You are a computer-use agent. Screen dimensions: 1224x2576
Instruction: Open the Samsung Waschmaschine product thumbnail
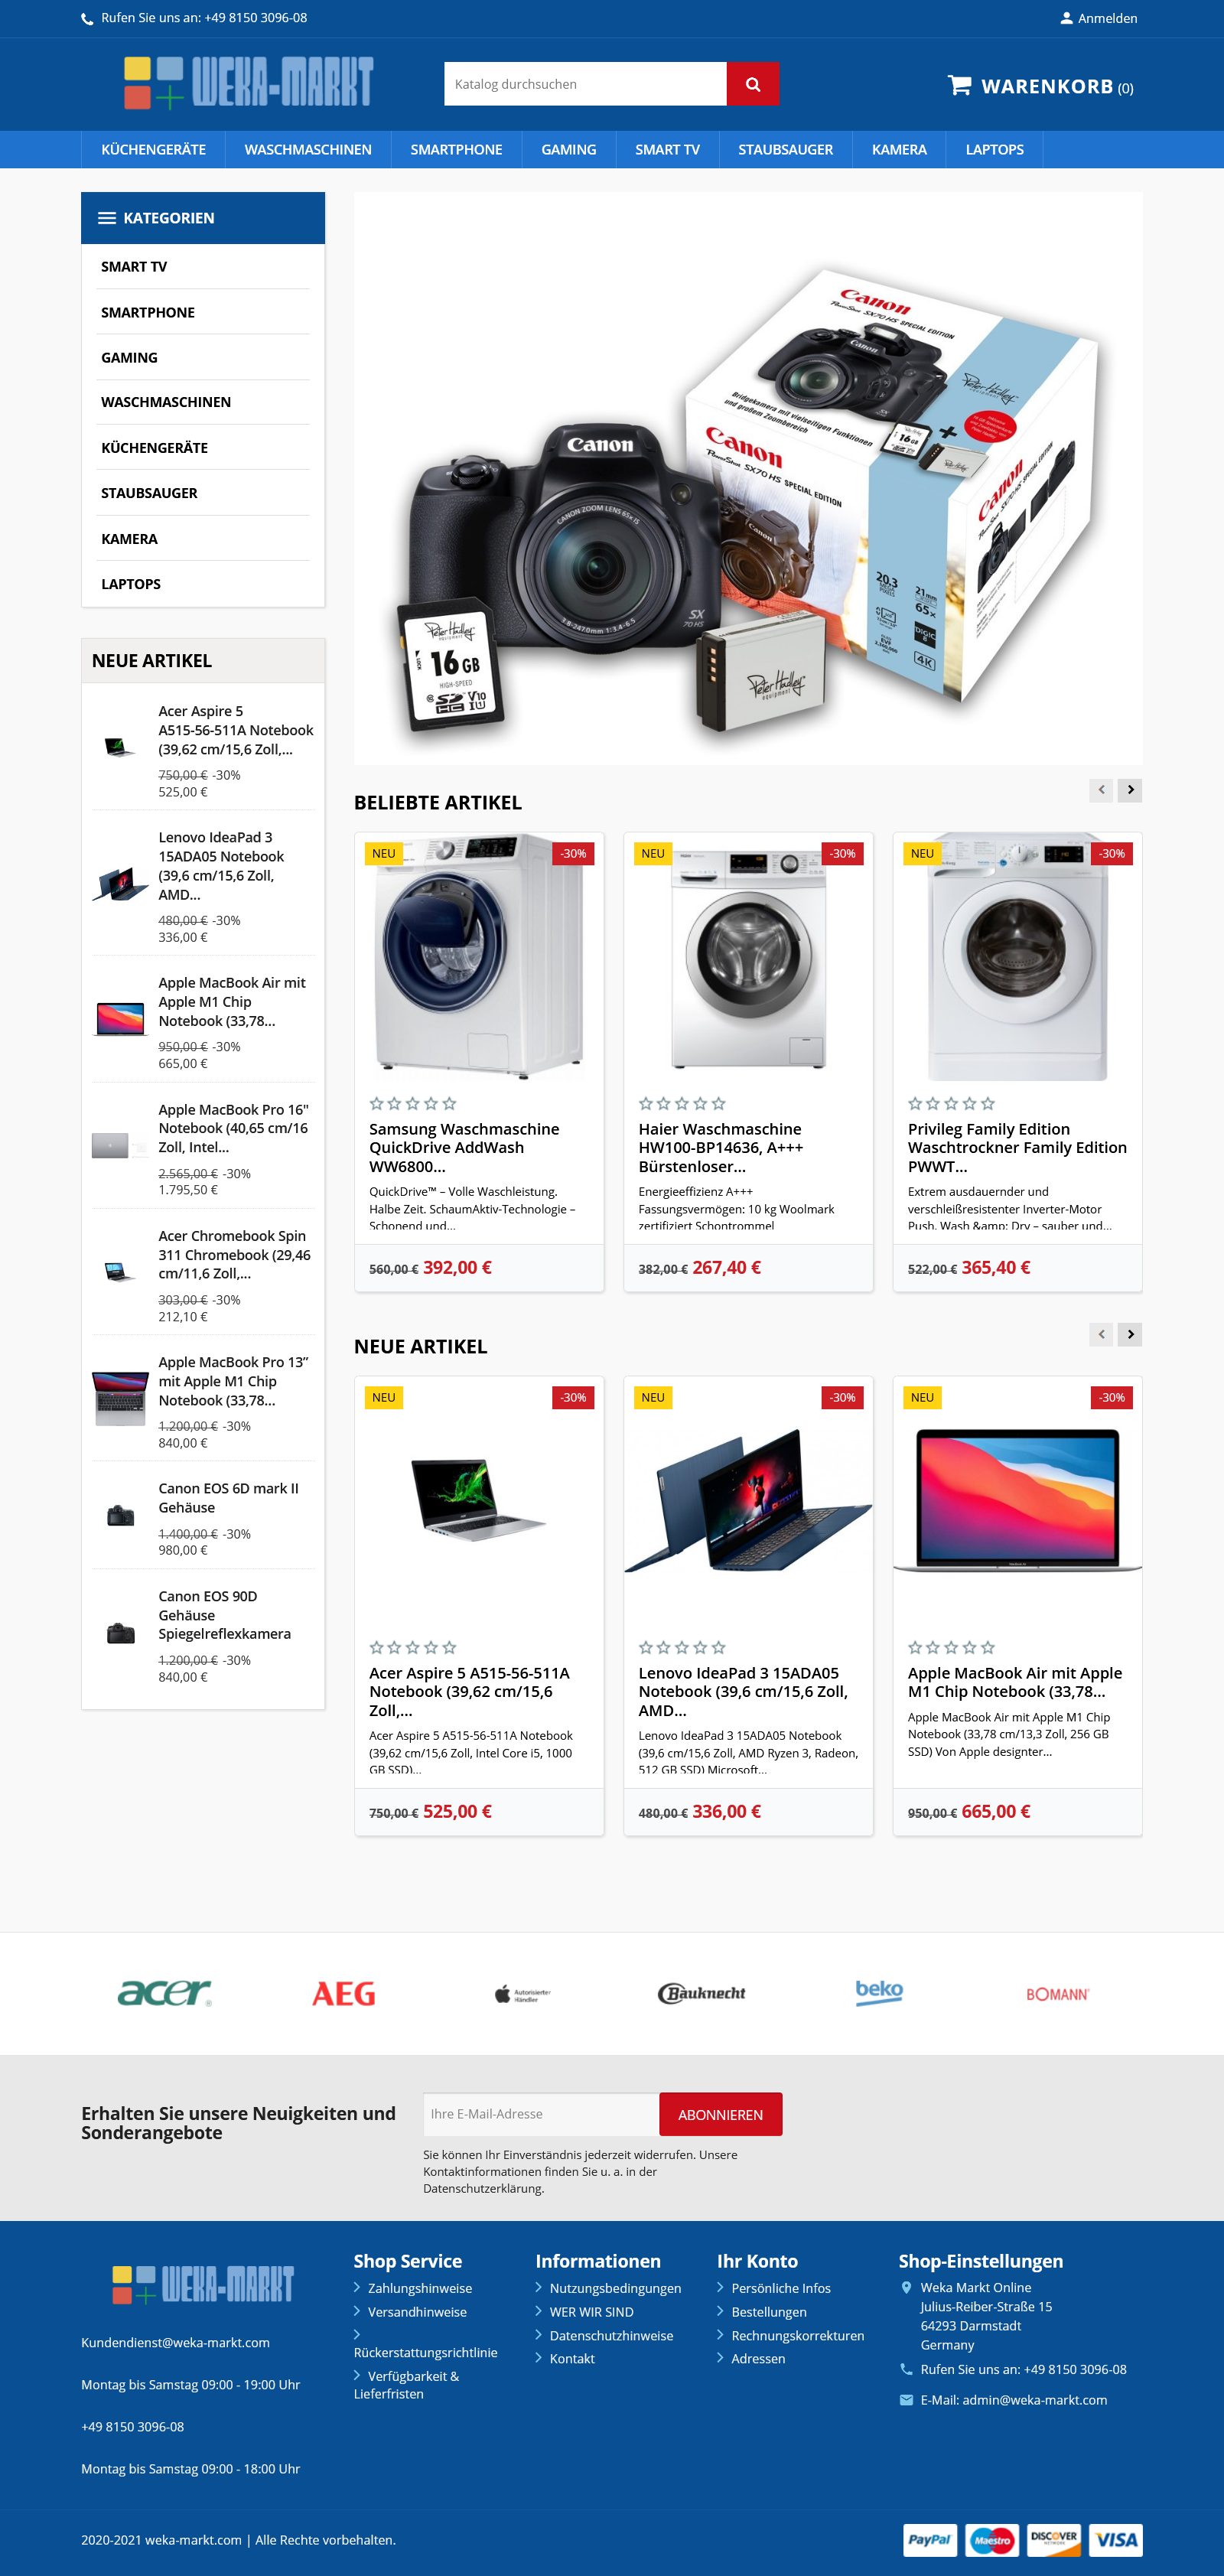coord(479,956)
